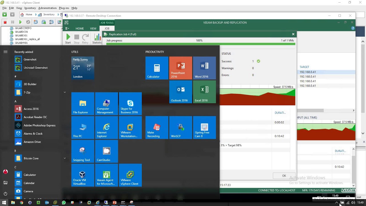Image resolution: width=366 pixels, height=206 pixels.
Task: Expand the 7-Zip folder
Action: tap(65, 92)
